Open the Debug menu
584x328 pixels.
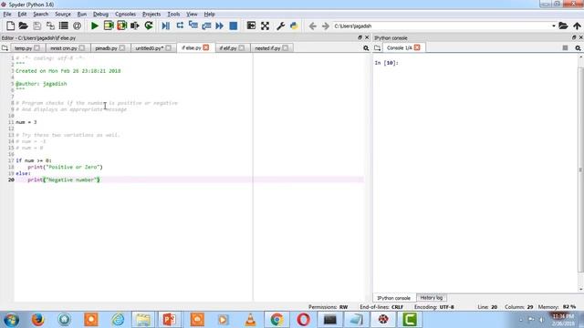pyautogui.click(x=100, y=15)
